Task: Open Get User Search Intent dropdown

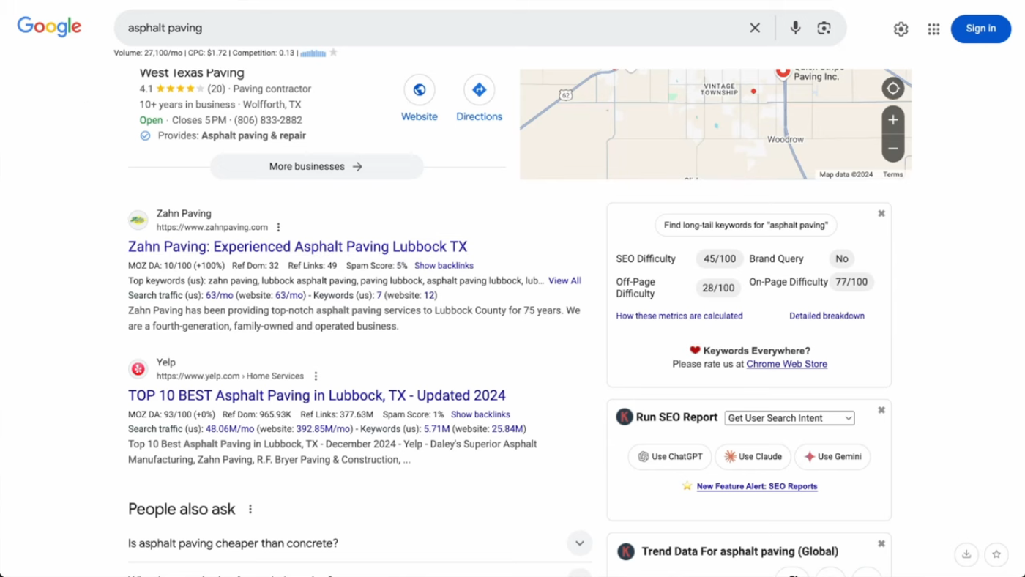Action: [x=789, y=418]
